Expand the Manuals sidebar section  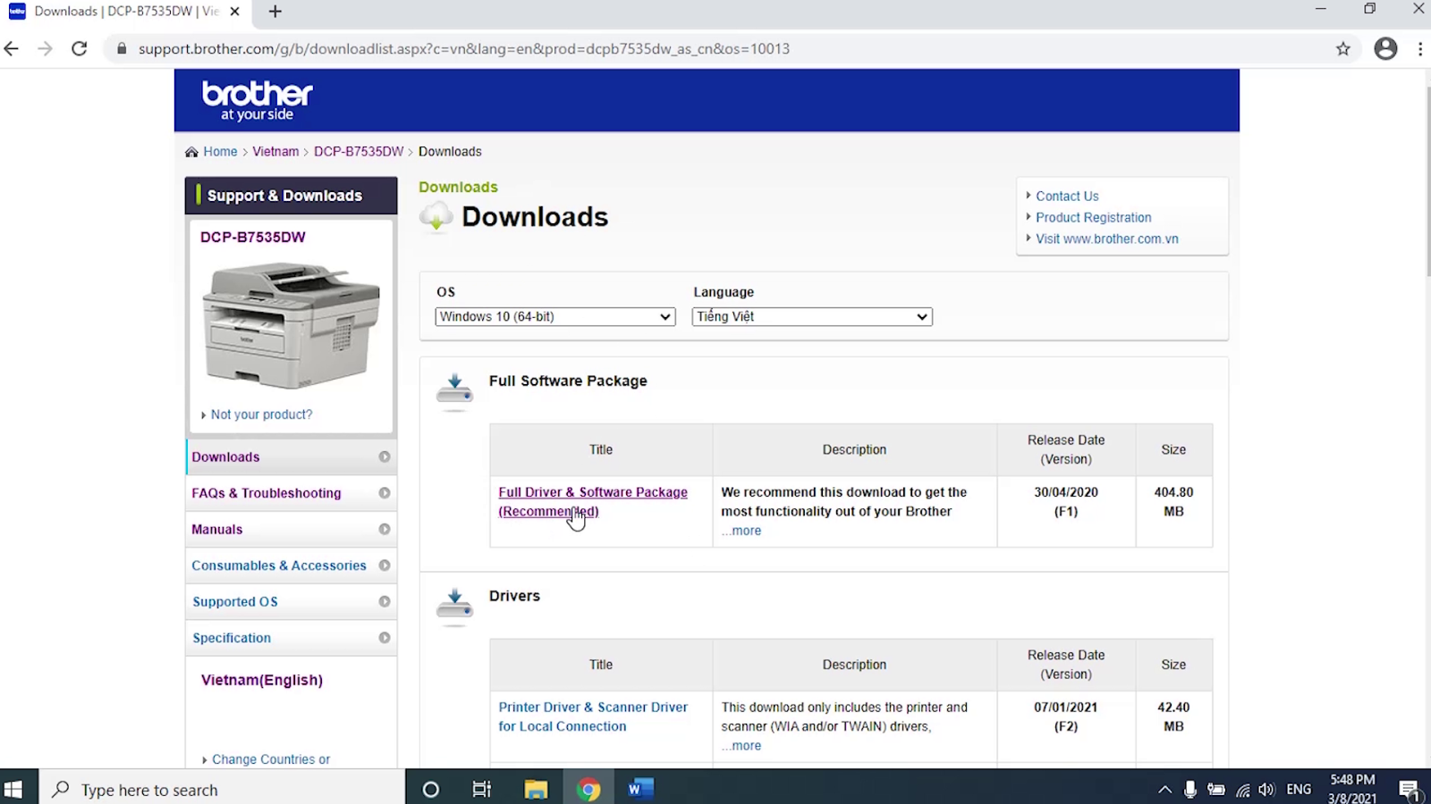tap(216, 529)
